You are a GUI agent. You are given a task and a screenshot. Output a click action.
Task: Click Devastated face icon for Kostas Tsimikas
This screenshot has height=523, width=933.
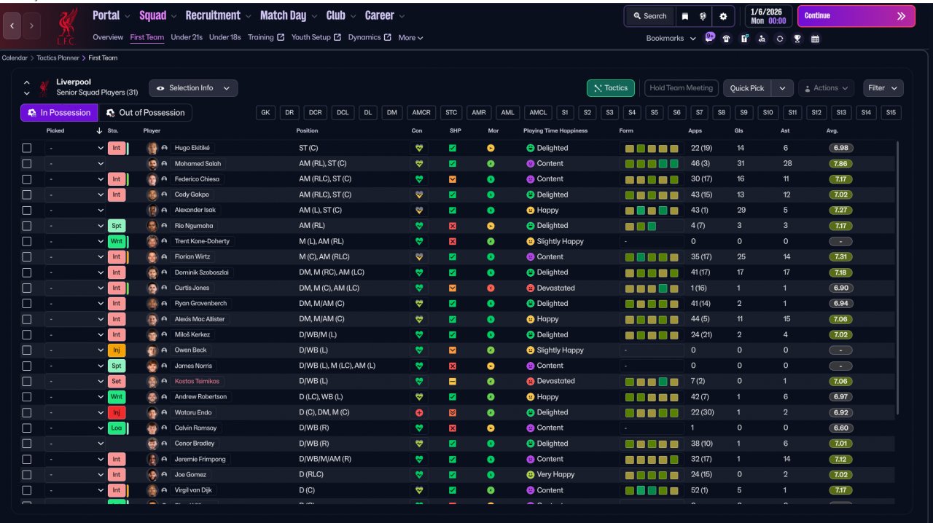tap(531, 381)
